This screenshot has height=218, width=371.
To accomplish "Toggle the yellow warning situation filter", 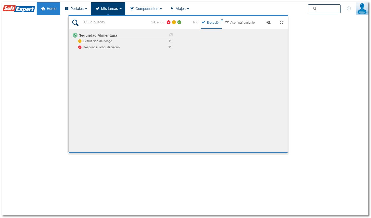I will coord(174,22).
